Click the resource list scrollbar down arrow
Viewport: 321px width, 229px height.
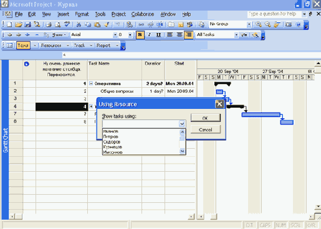[x=182, y=151]
